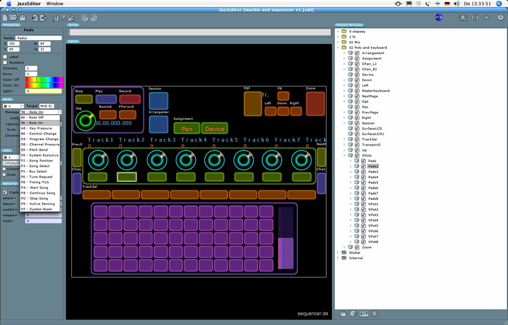The image size is (508, 325).
Task: Click the new file toolbar icon
Action: [5, 18]
